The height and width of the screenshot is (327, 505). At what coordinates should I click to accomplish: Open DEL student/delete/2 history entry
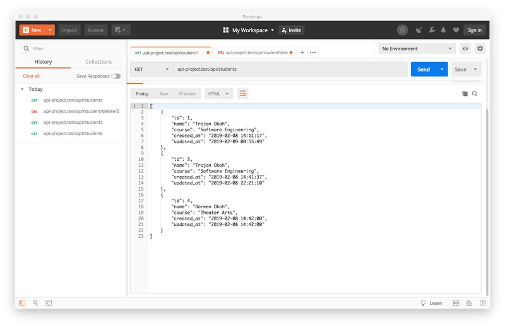point(81,111)
